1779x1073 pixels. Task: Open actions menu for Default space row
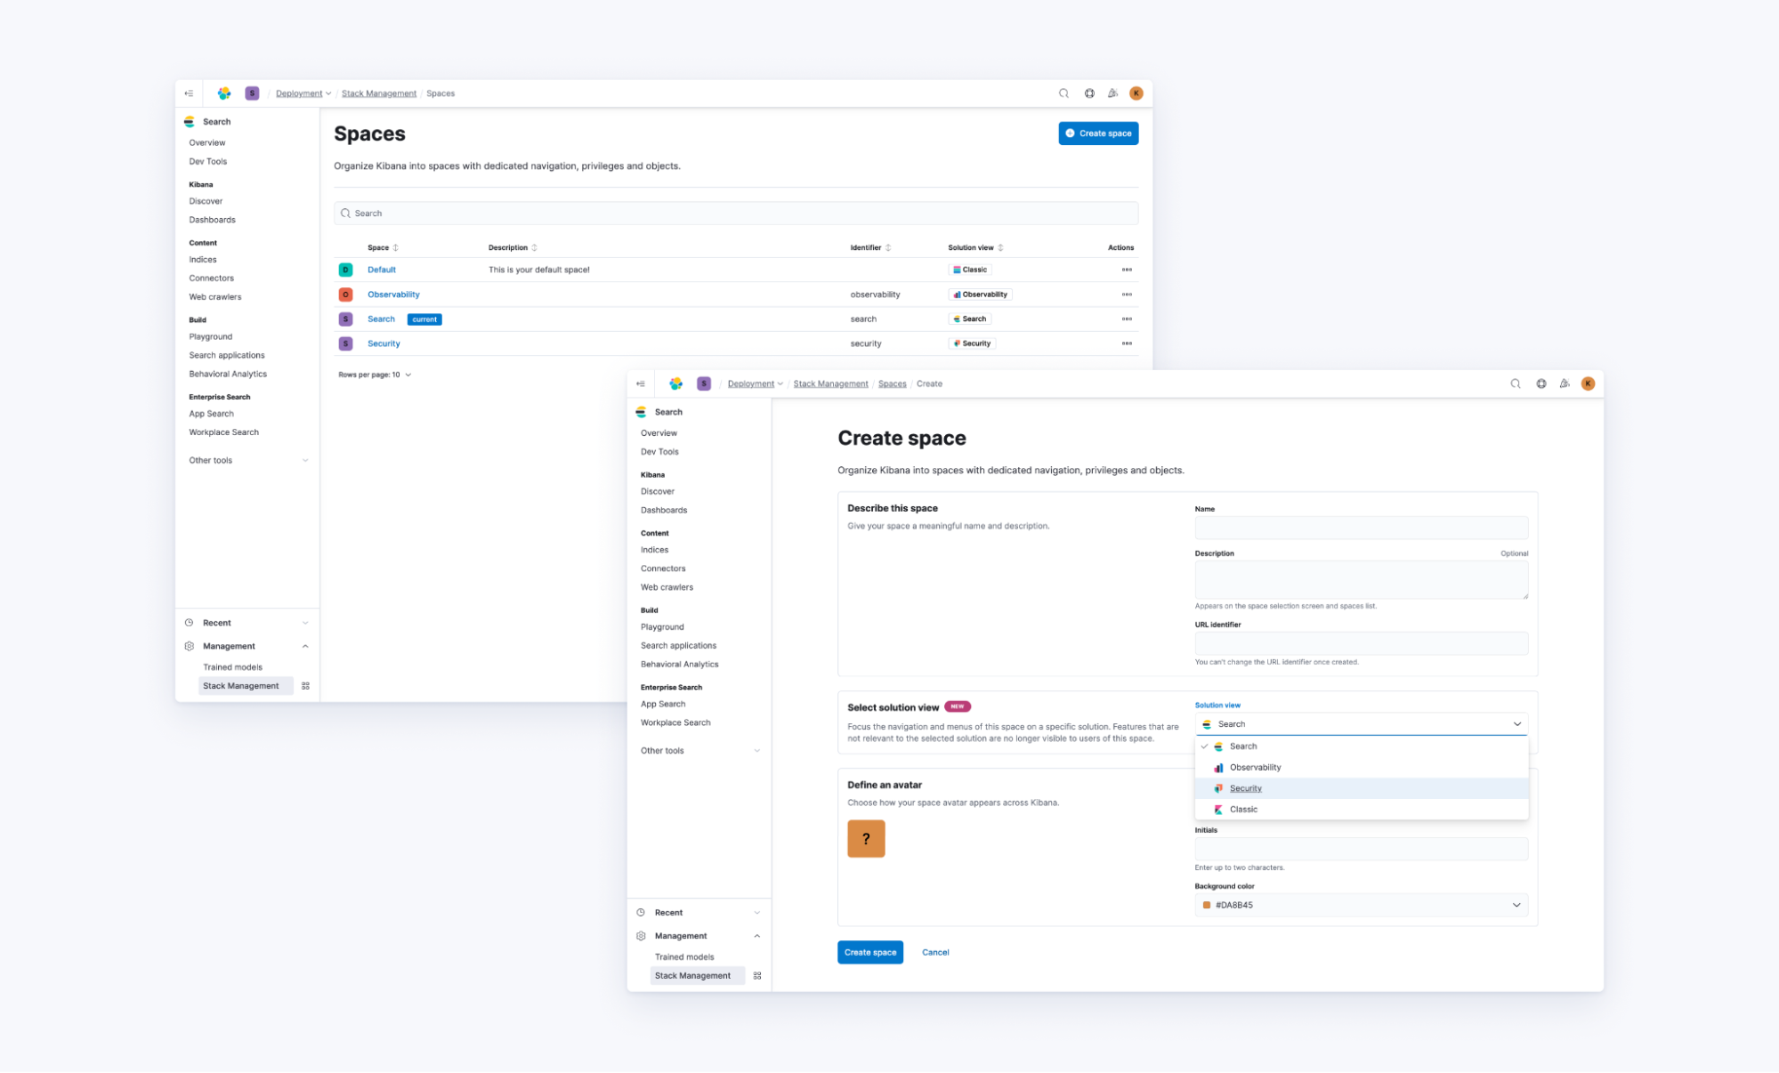point(1127,270)
